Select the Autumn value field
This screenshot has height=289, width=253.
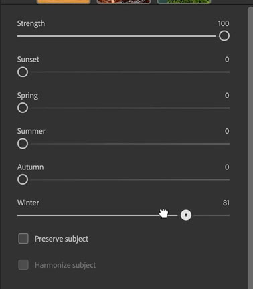click(227, 167)
